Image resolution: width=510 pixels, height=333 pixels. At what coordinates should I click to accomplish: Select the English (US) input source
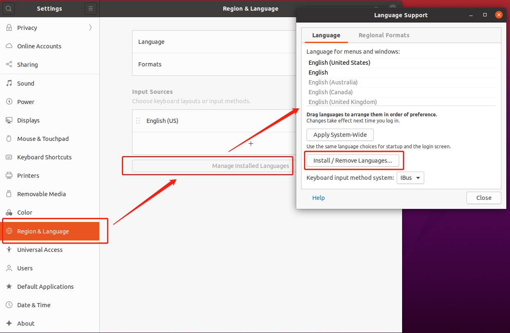pyautogui.click(x=162, y=120)
